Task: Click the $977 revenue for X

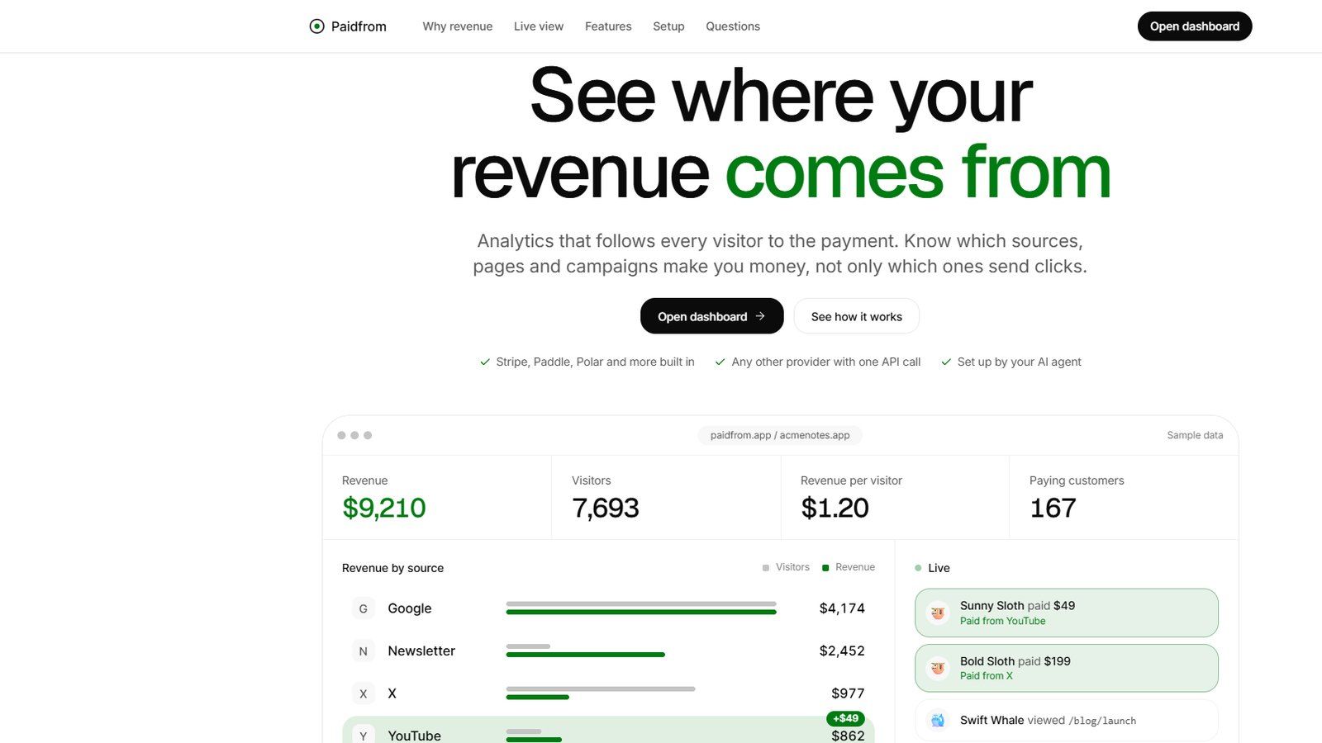Action: tap(848, 693)
